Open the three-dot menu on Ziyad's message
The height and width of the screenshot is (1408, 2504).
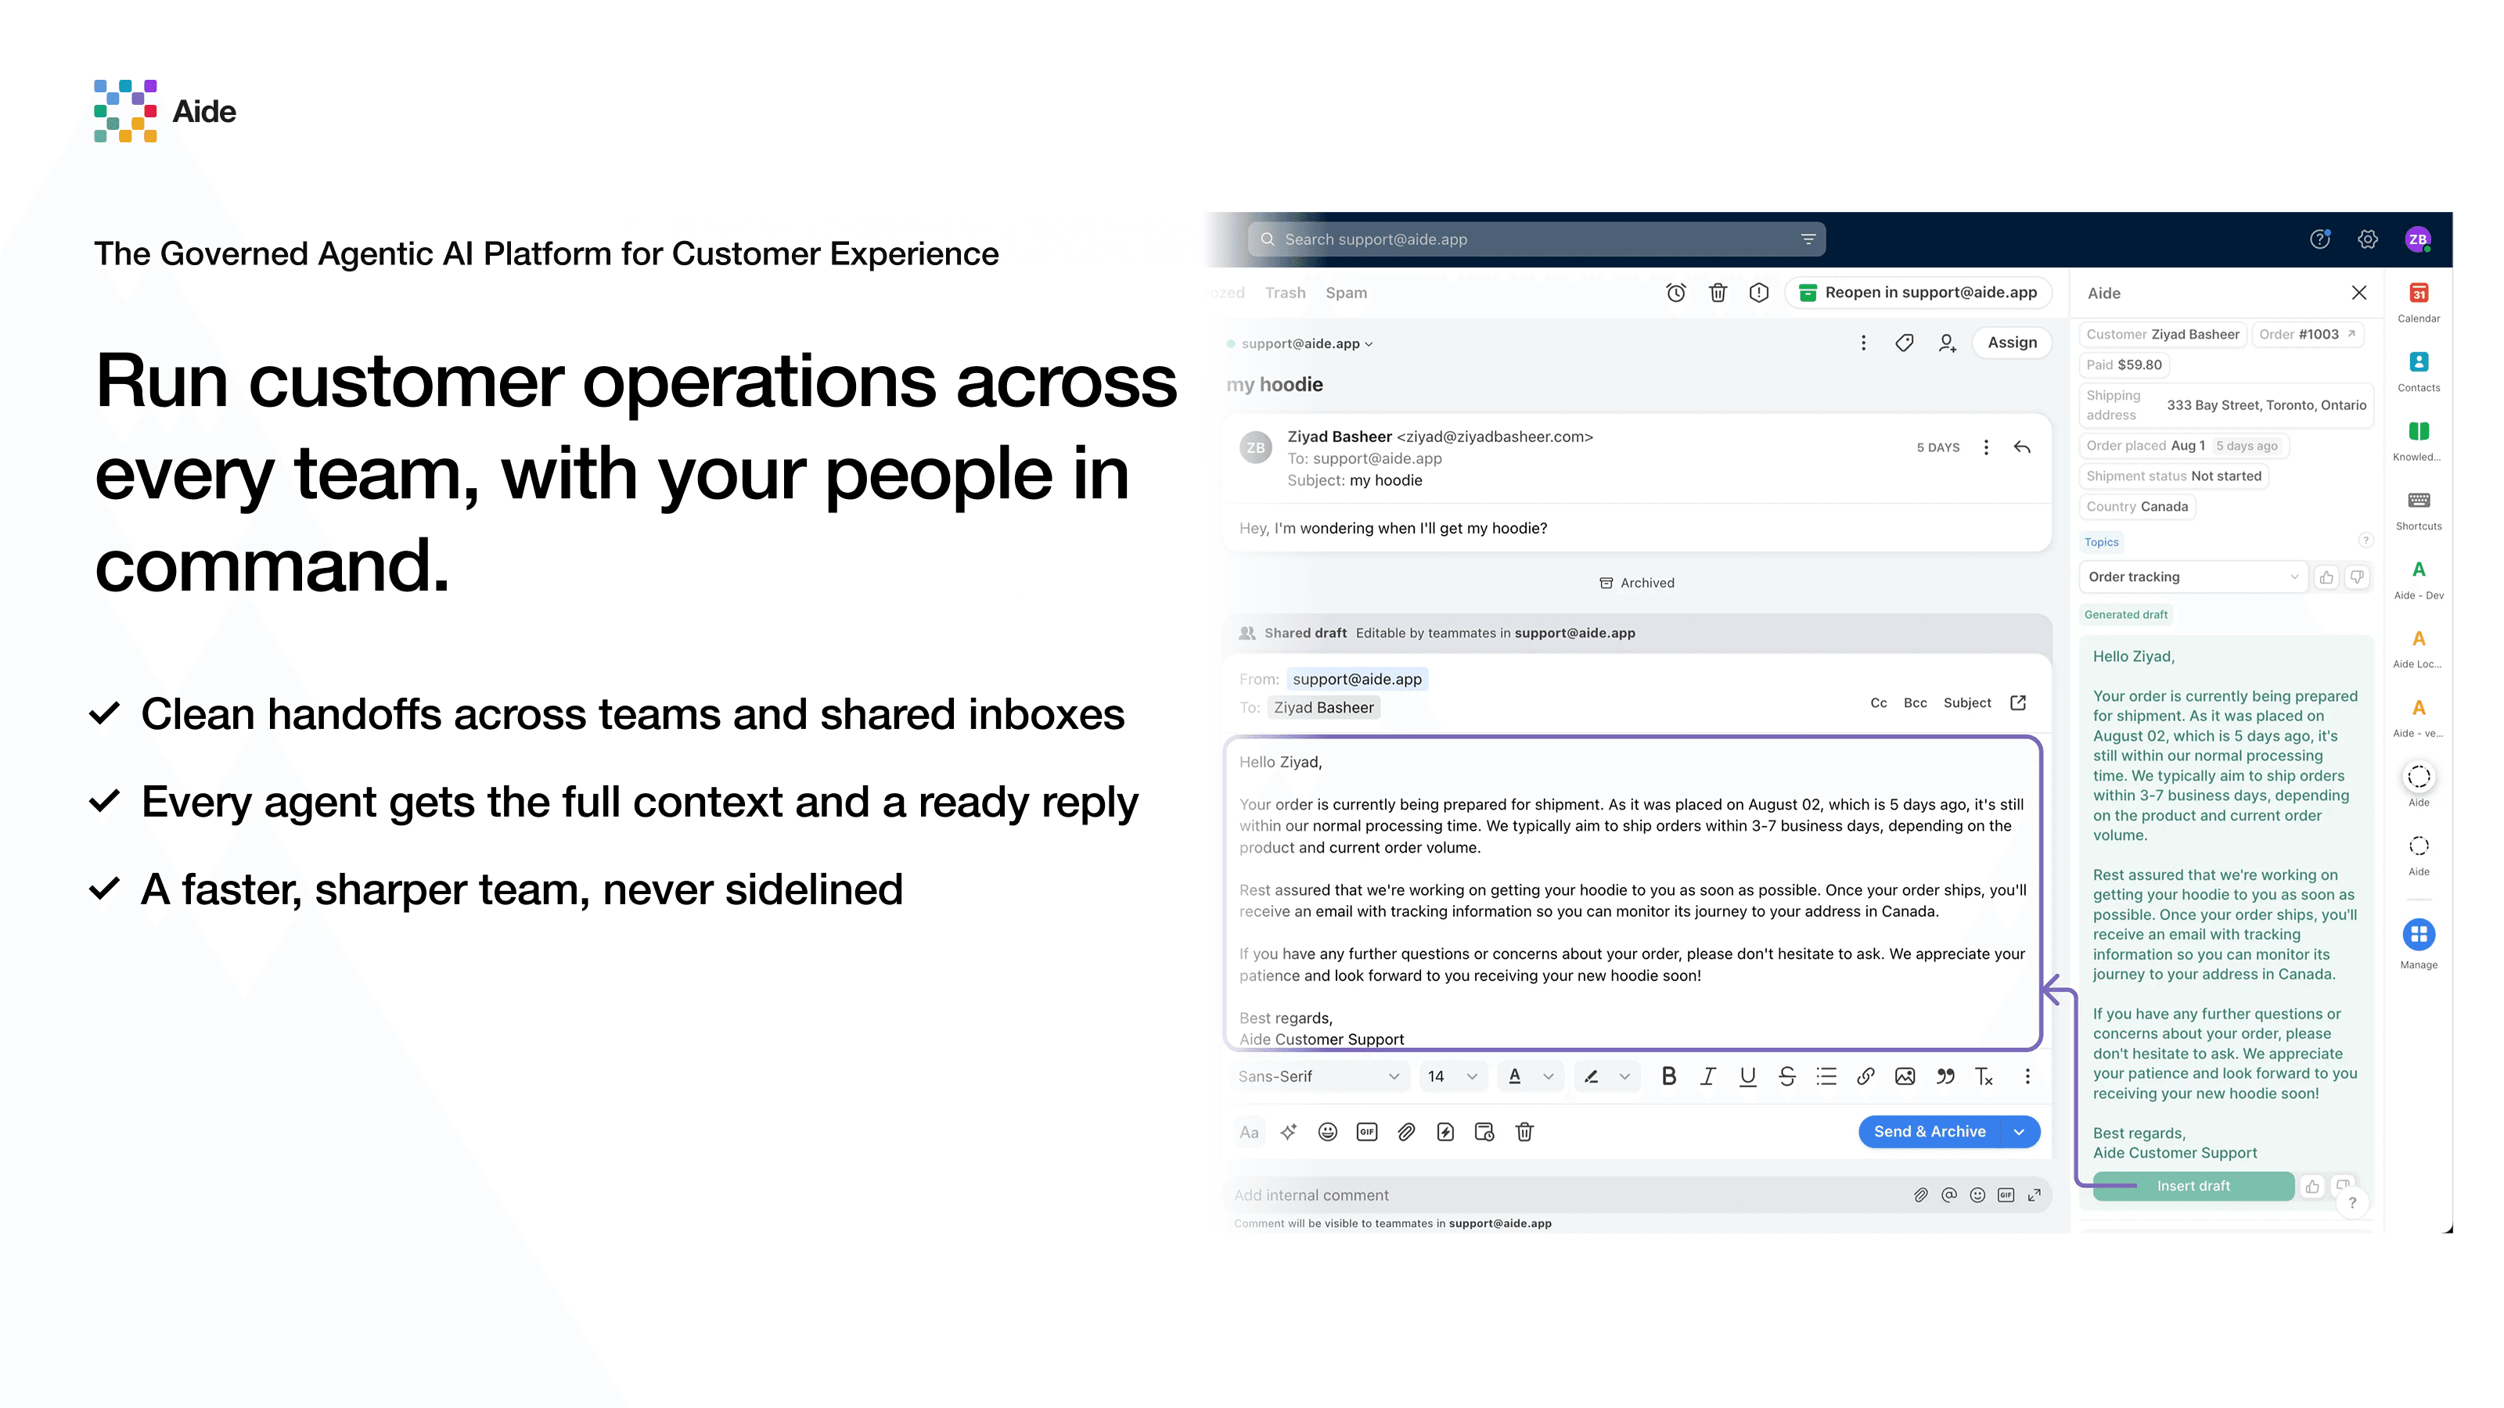(x=1986, y=447)
